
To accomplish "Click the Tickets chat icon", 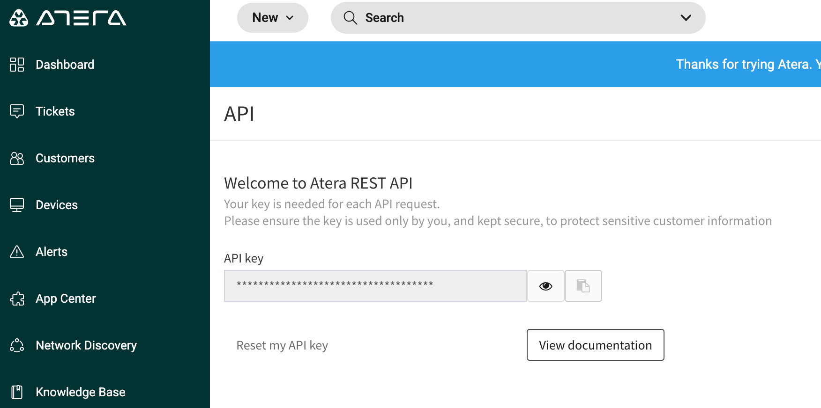I will 17,111.
